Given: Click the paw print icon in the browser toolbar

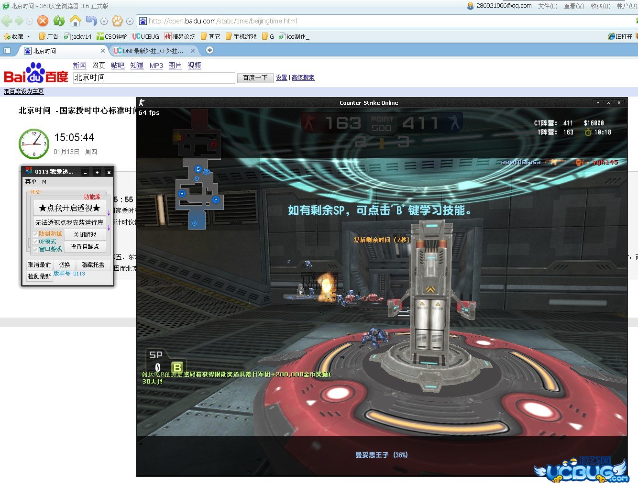Looking at the screenshot, I should pyautogui.click(x=117, y=21).
